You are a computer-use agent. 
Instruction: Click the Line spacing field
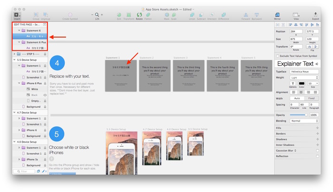coord(304,105)
